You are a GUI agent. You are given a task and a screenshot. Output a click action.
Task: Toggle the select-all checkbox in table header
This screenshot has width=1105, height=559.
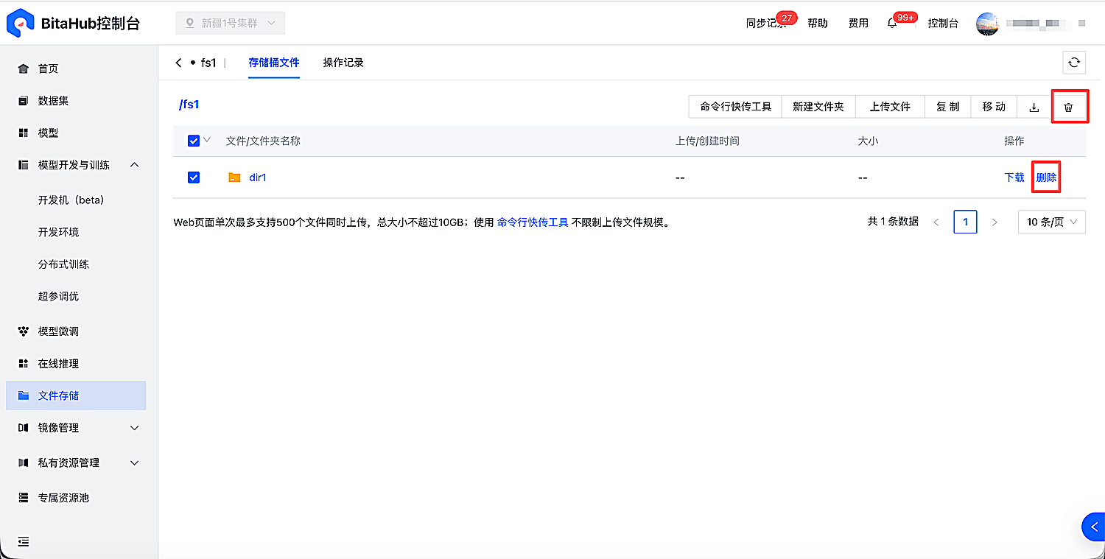[194, 141]
